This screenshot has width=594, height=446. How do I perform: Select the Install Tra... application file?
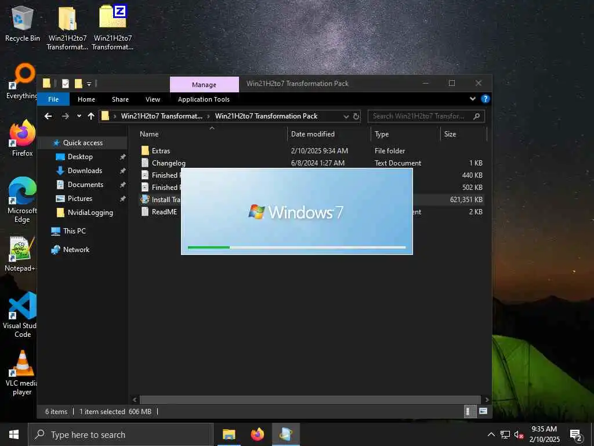point(161,200)
